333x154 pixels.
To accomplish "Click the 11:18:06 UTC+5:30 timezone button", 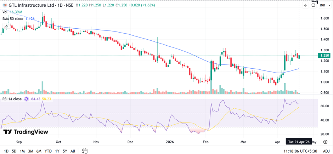I will point(301,151).
